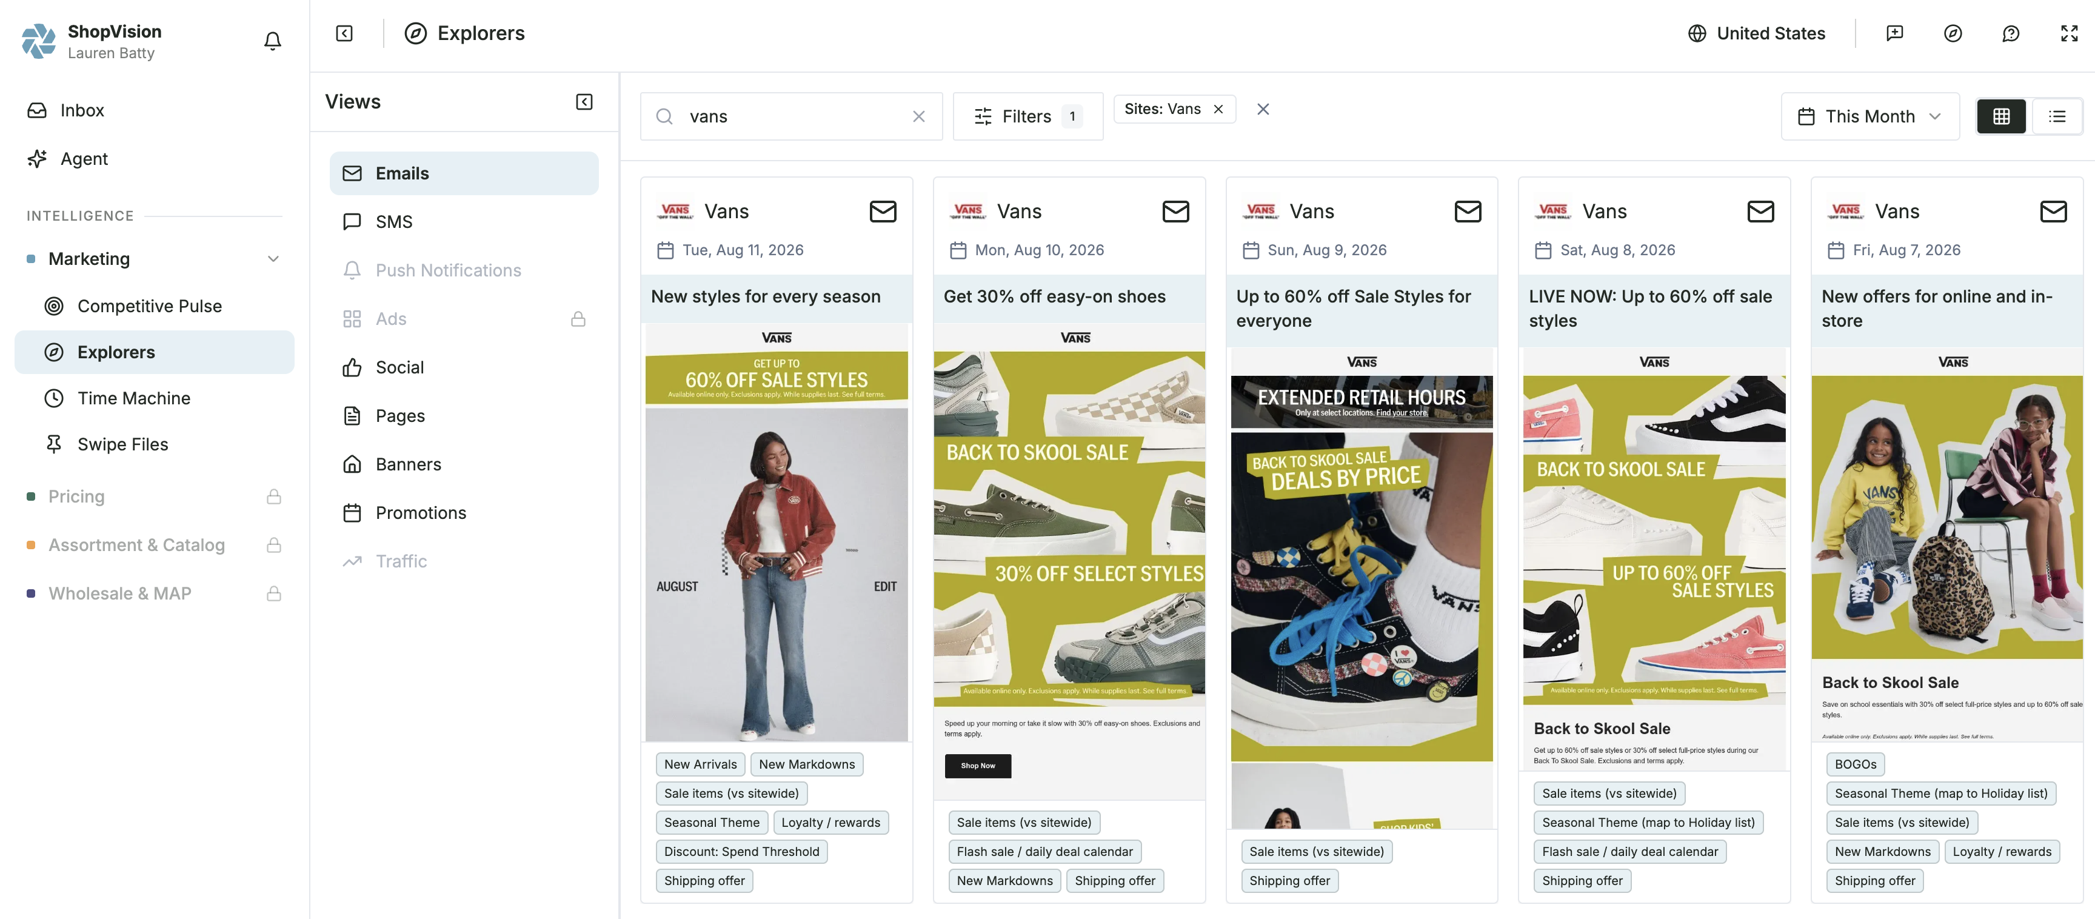The height and width of the screenshot is (919, 2095).
Task: Select the locked Pricing section
Action: pos(155,496)
